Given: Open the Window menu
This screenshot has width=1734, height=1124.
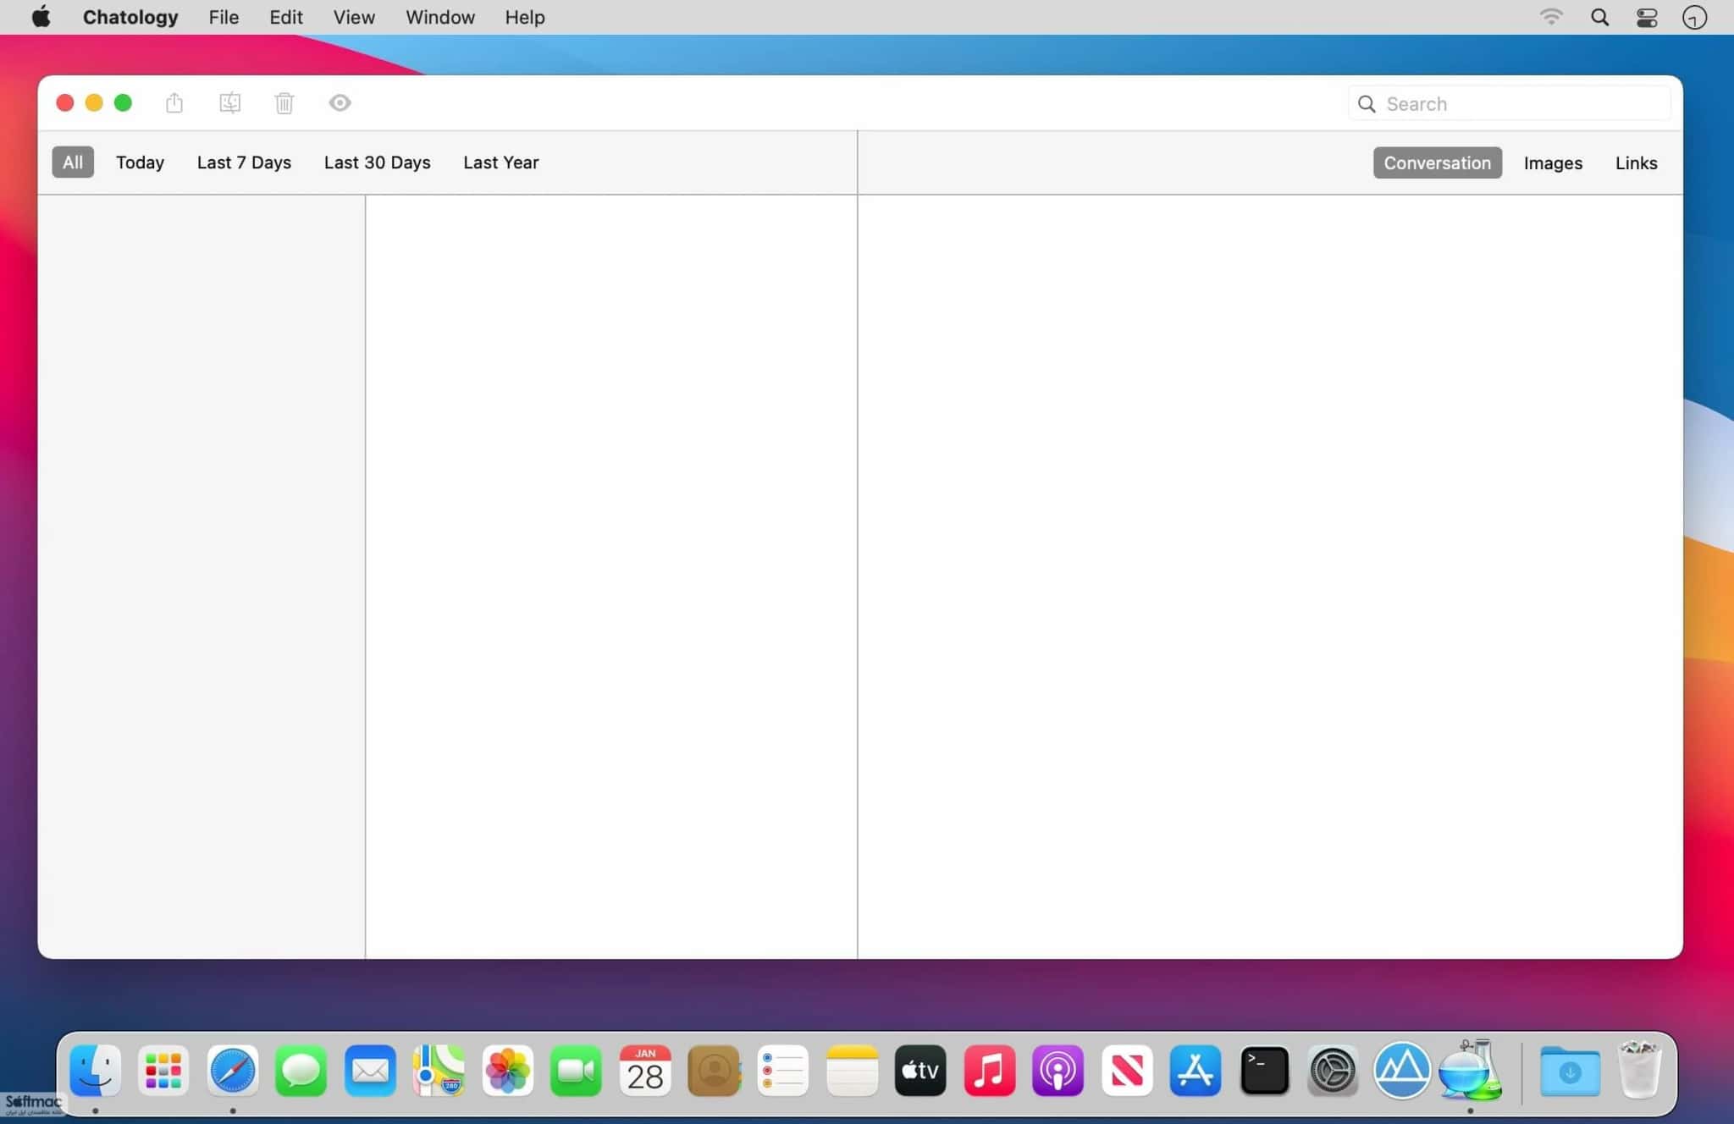Looking at the screenshot, I should (440, 17).
